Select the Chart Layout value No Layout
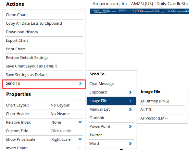Image resolution: width=189 pixels, height=150 pixels. pos(60,105)
